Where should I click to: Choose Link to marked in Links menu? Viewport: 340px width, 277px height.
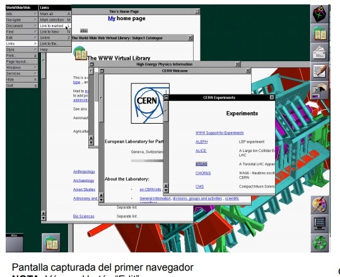point(55,26)
